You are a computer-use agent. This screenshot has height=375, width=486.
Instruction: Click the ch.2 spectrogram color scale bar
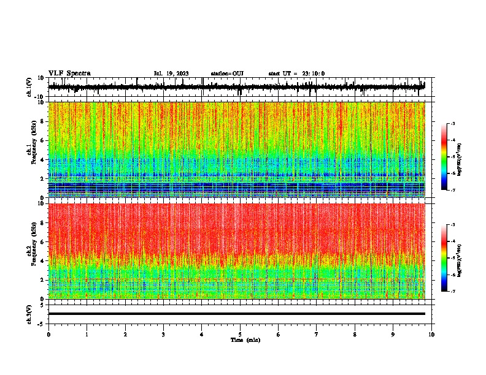tap(444, 258)
